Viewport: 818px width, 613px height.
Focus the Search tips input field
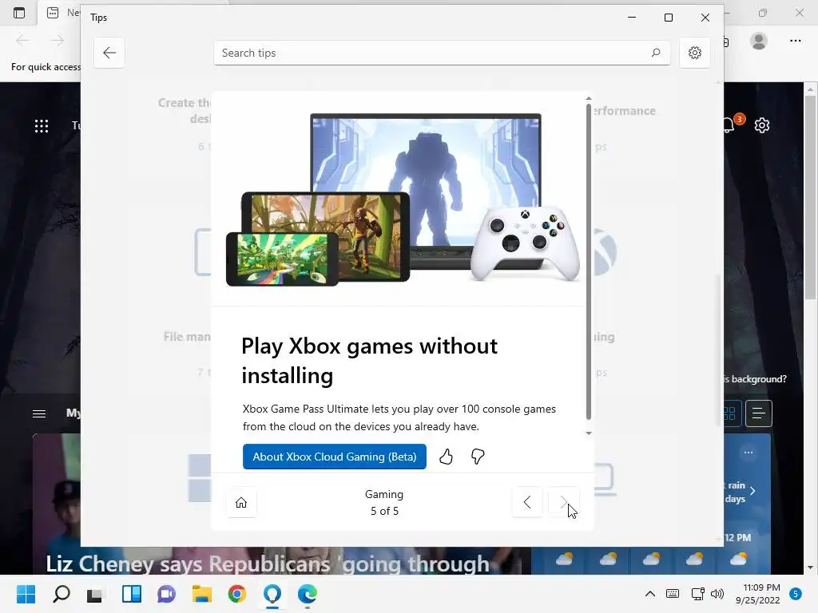click(x=441, y=53)
